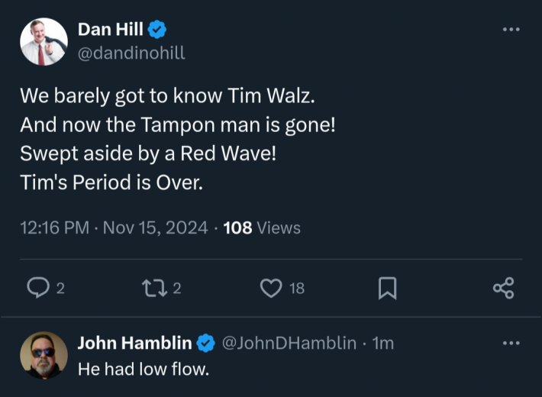Retweet Dan Hill's post
The image size is (542, 397).
[x=154, y=288]
